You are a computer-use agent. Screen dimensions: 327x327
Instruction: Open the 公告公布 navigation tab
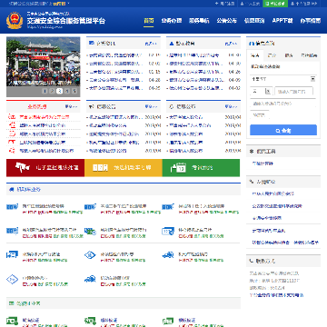227,21
